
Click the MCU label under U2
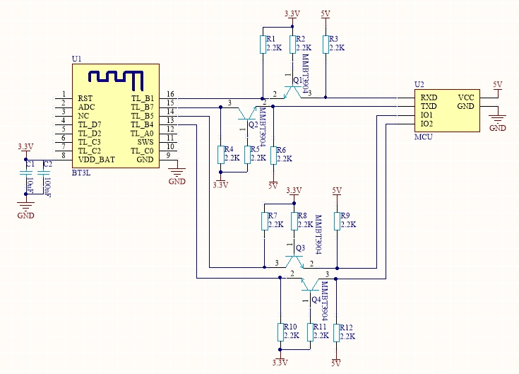pyautogui.click(x=422, y=137)
